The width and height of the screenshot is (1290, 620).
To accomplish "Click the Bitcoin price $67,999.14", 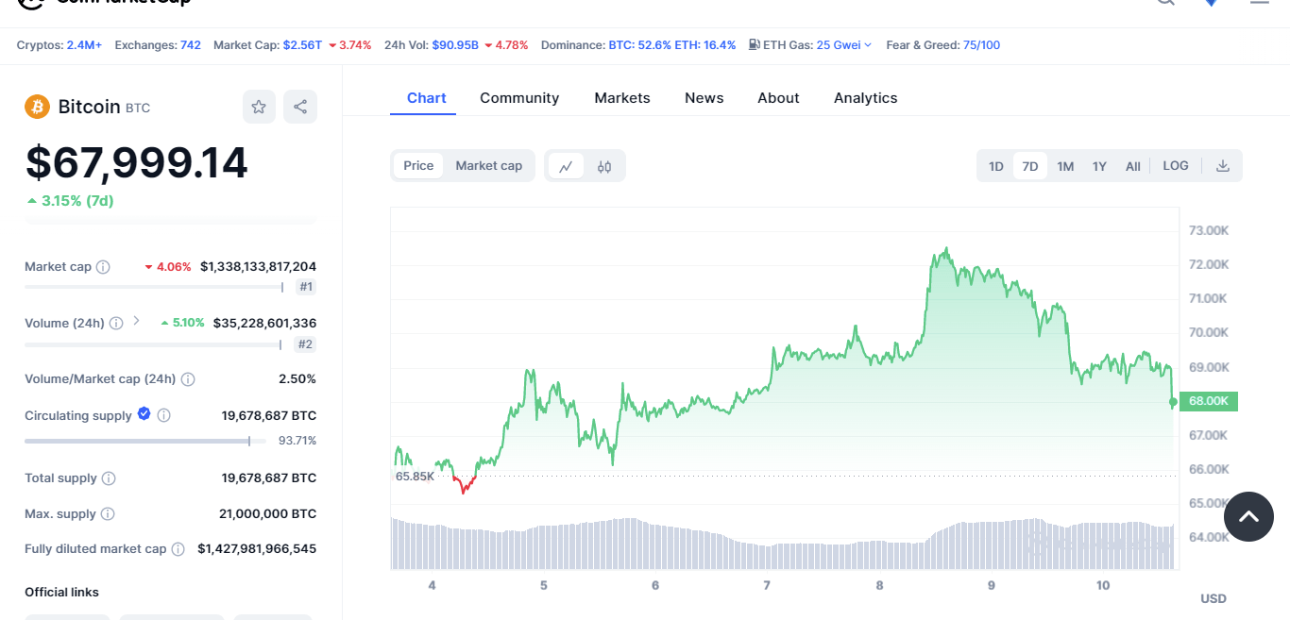I will (137, 162).
